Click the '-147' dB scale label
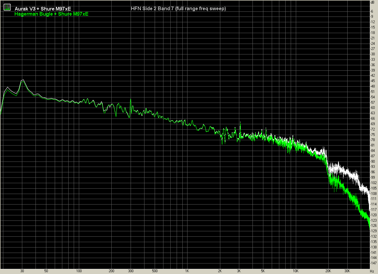Image resolution: width=378 pixels, height=274 pixels. (373, 263)
